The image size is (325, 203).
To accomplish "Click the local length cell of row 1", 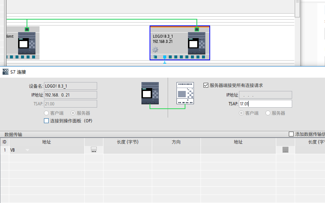I will click(127, 150).
